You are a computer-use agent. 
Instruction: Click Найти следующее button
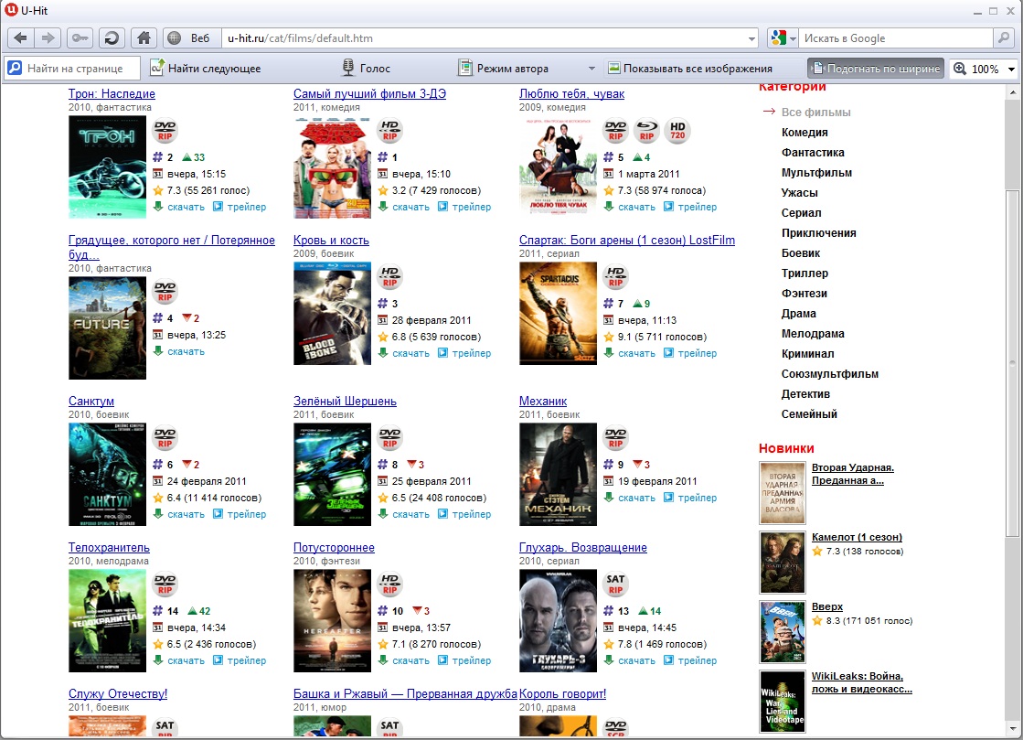(205, 68)
